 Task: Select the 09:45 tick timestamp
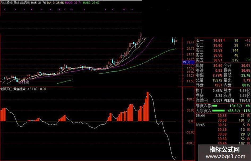pyautogui.click(x=200, y=125)
